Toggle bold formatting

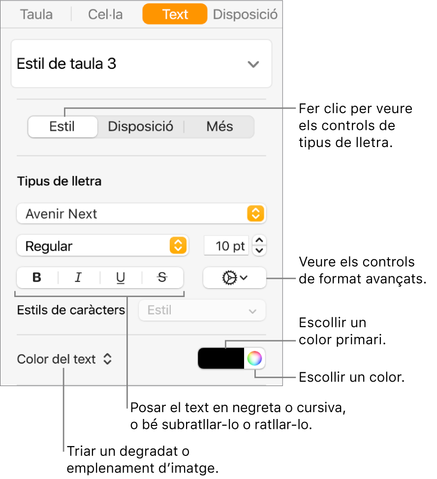click(x=37, y=278)
